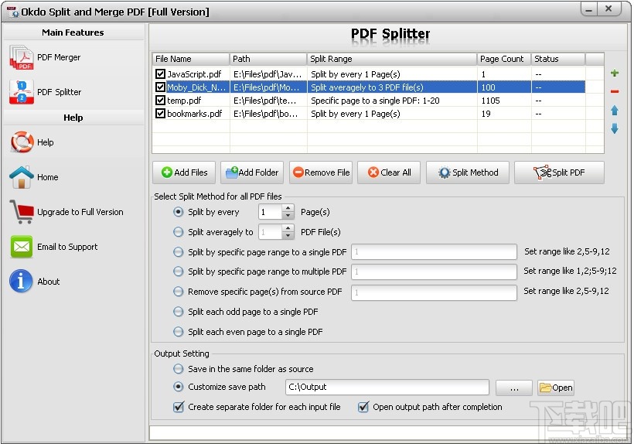Viewport: 634px width, 444px height.
Task: Toggle the temp.pdf row checkbox
Action: point(160,101)
